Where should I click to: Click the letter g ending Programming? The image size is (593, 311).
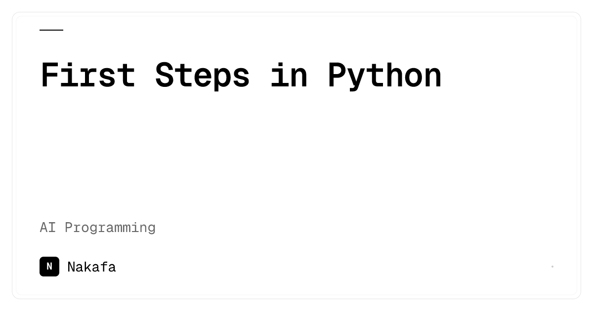[x=152, y=230]
